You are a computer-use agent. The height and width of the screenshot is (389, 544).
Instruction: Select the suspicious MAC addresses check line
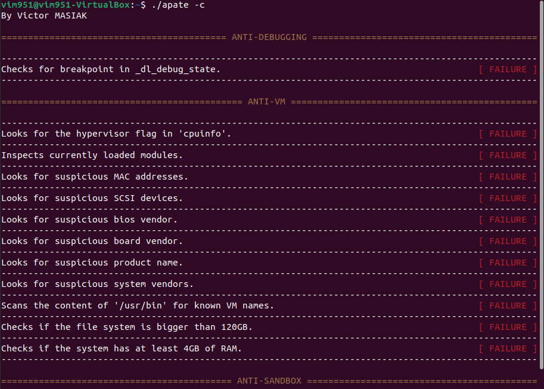coord(94,176)
